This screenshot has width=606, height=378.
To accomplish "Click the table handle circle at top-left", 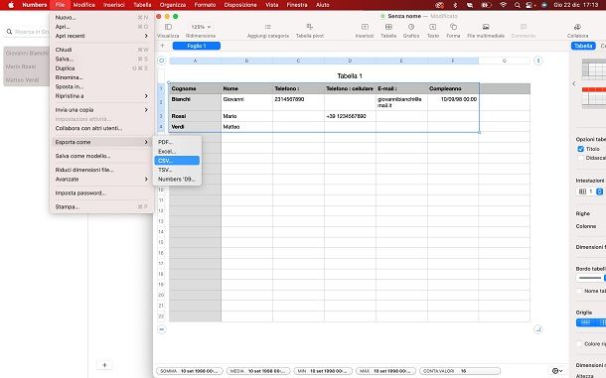I will click(162, 61).
